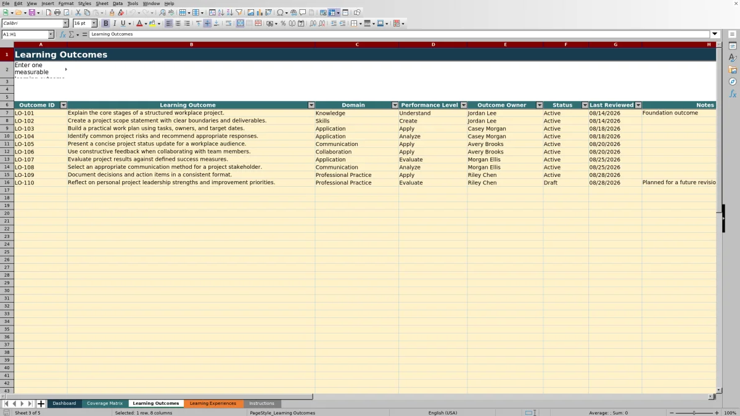Click the formula input line
Viewport: 740px width, 416px height.
click(x=400, y=35)
